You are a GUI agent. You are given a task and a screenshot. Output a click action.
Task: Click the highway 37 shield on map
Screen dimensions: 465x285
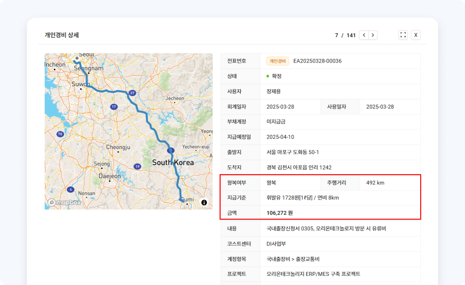tap(132, 93)
